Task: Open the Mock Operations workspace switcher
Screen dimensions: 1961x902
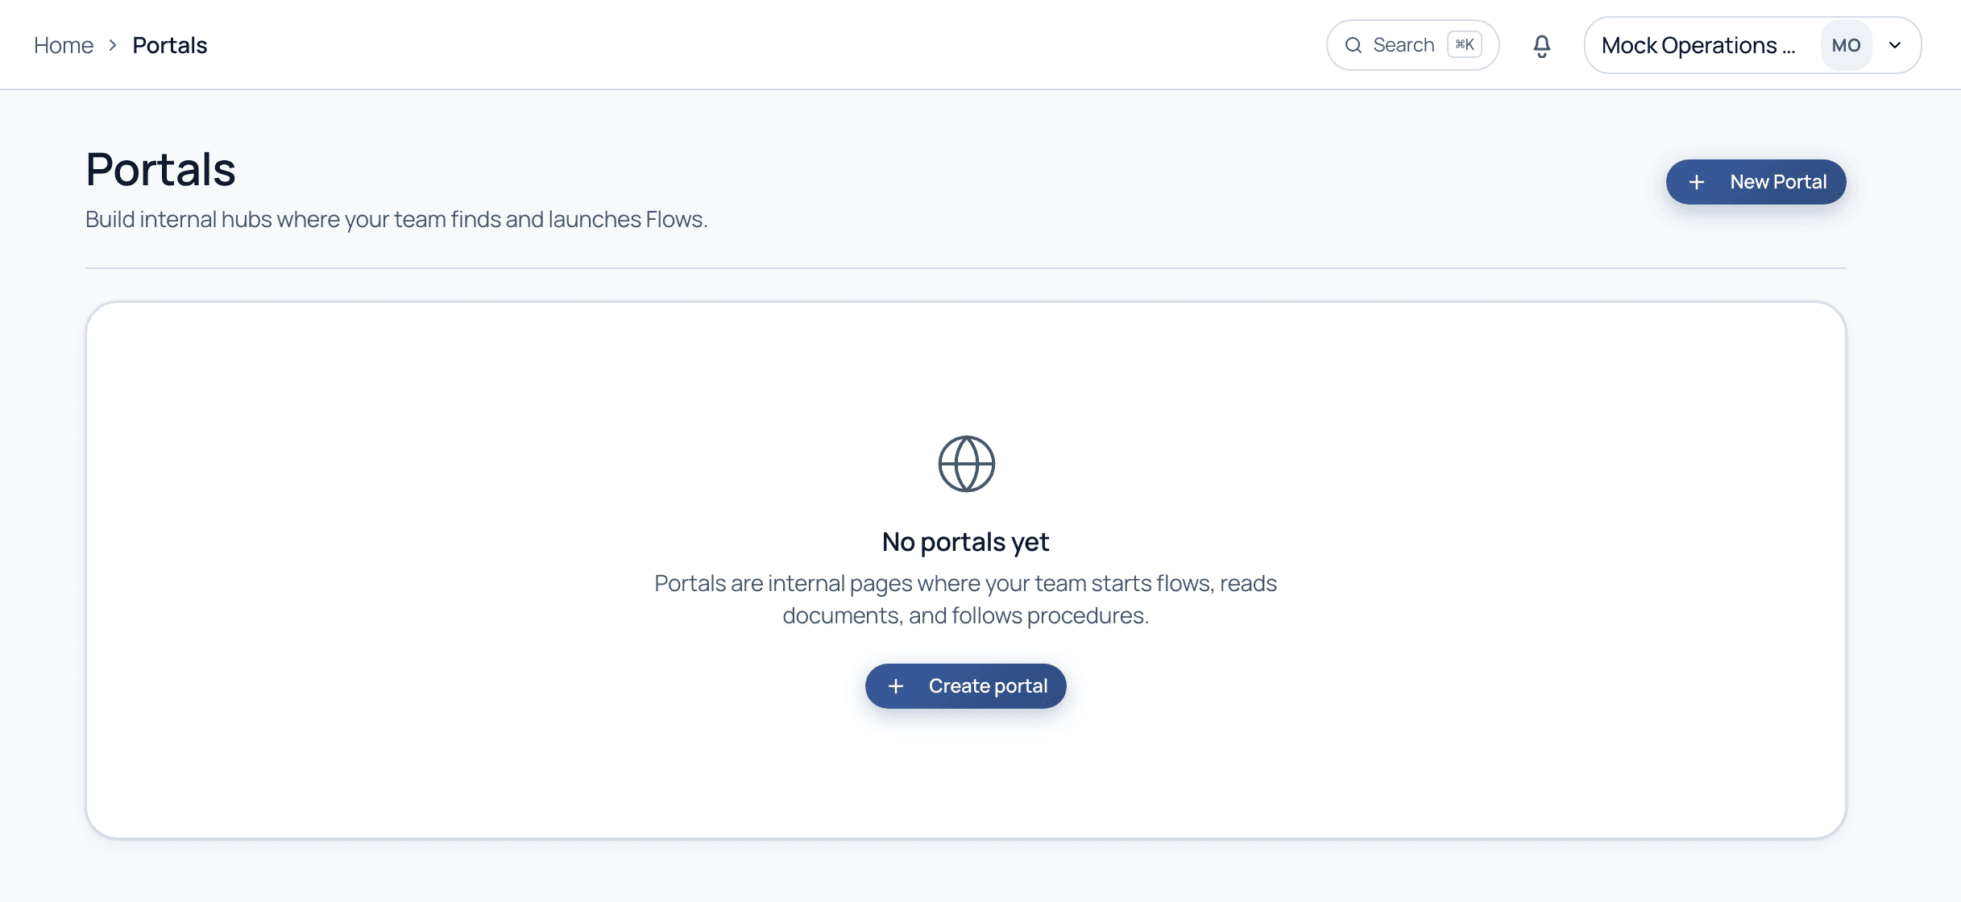Action: click(x=1752, y=45)
